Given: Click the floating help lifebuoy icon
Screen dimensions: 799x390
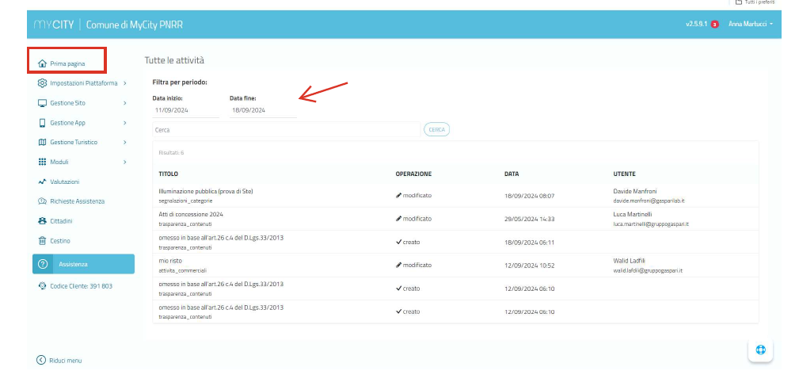Looking at the screenshot, I should point(760,350).
